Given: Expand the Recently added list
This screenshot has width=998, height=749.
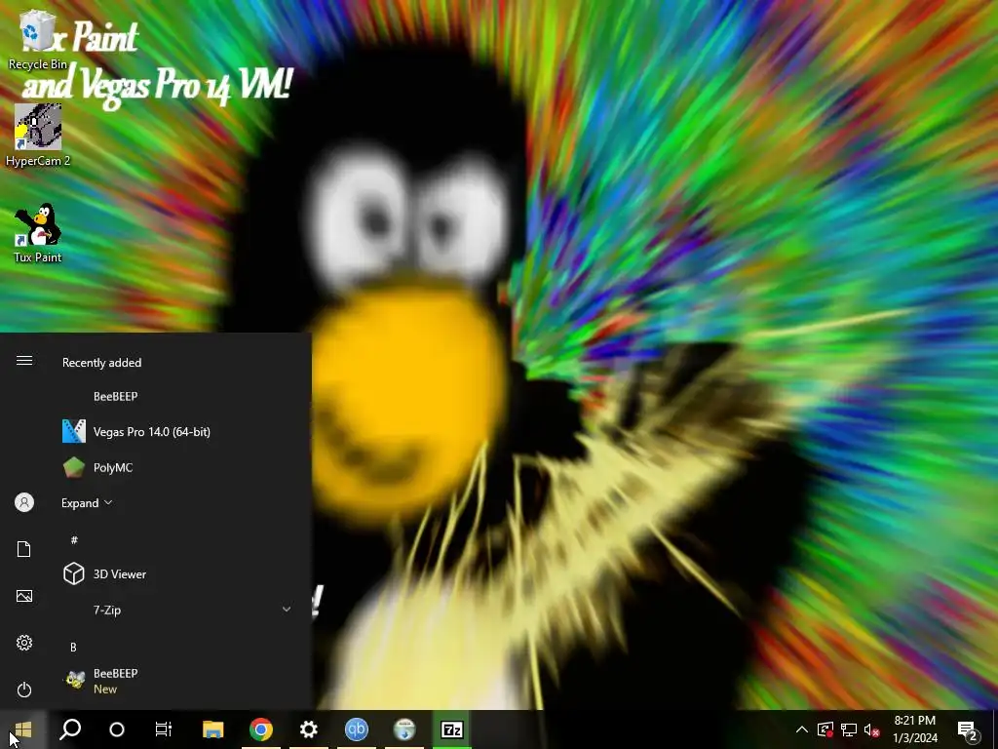Looking at the screenshot, I should point(87,503).
